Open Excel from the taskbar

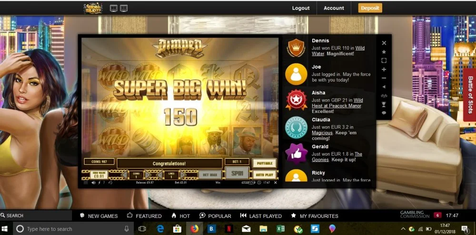coord(281,229)
